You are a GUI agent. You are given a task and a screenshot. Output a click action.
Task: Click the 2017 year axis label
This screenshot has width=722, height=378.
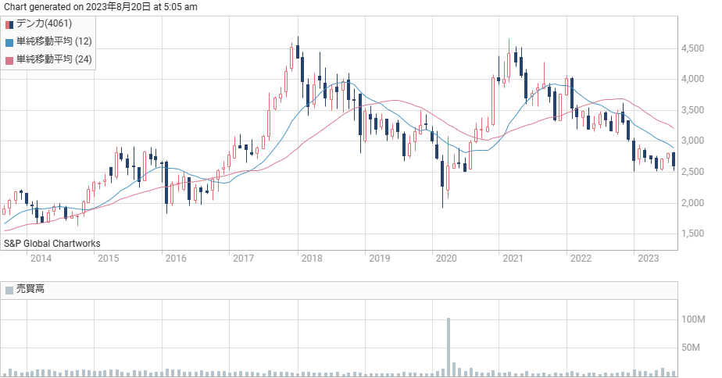tap(244, 259)
